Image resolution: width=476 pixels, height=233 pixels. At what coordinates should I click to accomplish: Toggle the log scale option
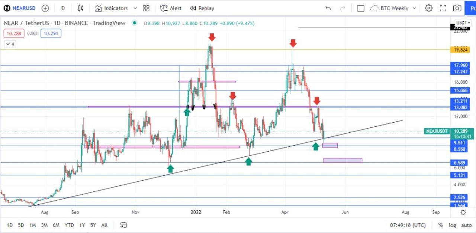click(452, 225)
